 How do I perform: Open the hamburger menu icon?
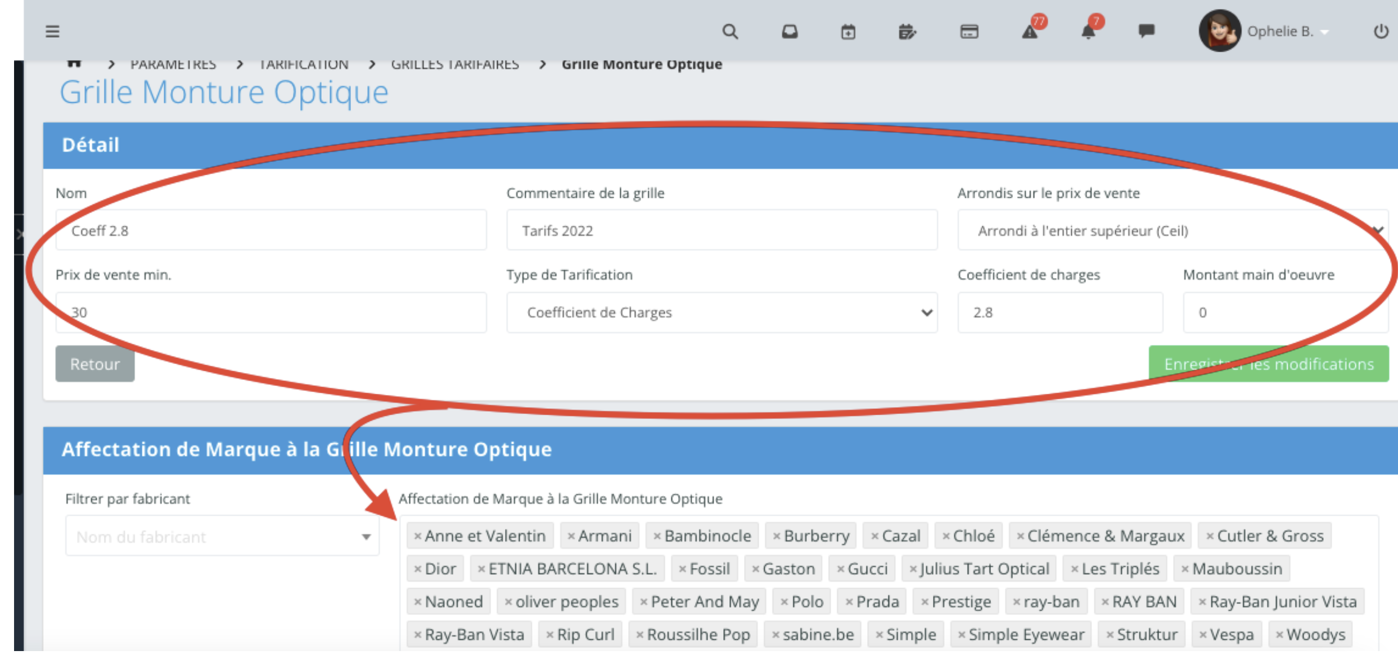point(52,31)
